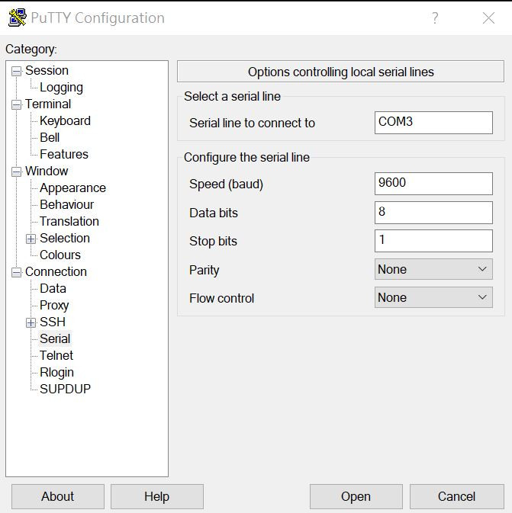Viewport: 512px width, 513px height.
Task: Collapse the Window tree node
Action: (x=16, y=172)
